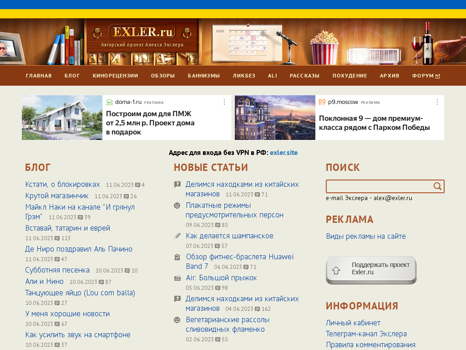
Task: Open post 'Как усилить звук на смартфоне'
Action: (x=78, y=335)
